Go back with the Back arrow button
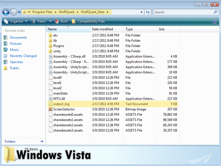Screen dimensions: 221x166 click(6, 12)
